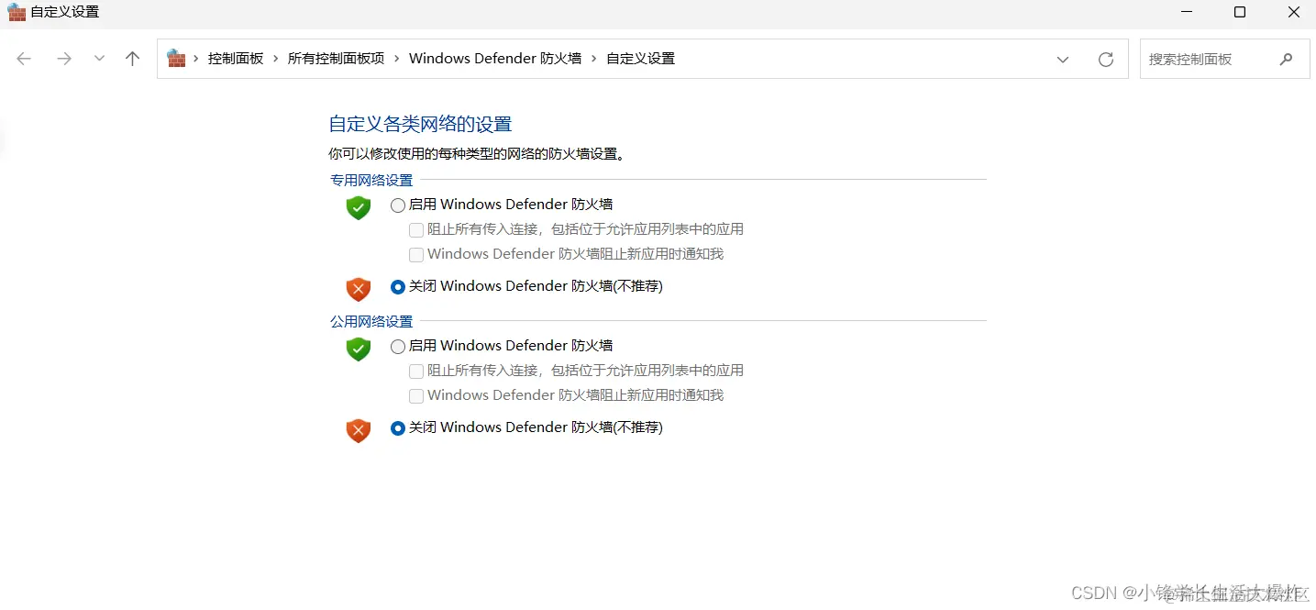
Task: Turn off firewall for 公用网络 radio button
Action: 398,428
